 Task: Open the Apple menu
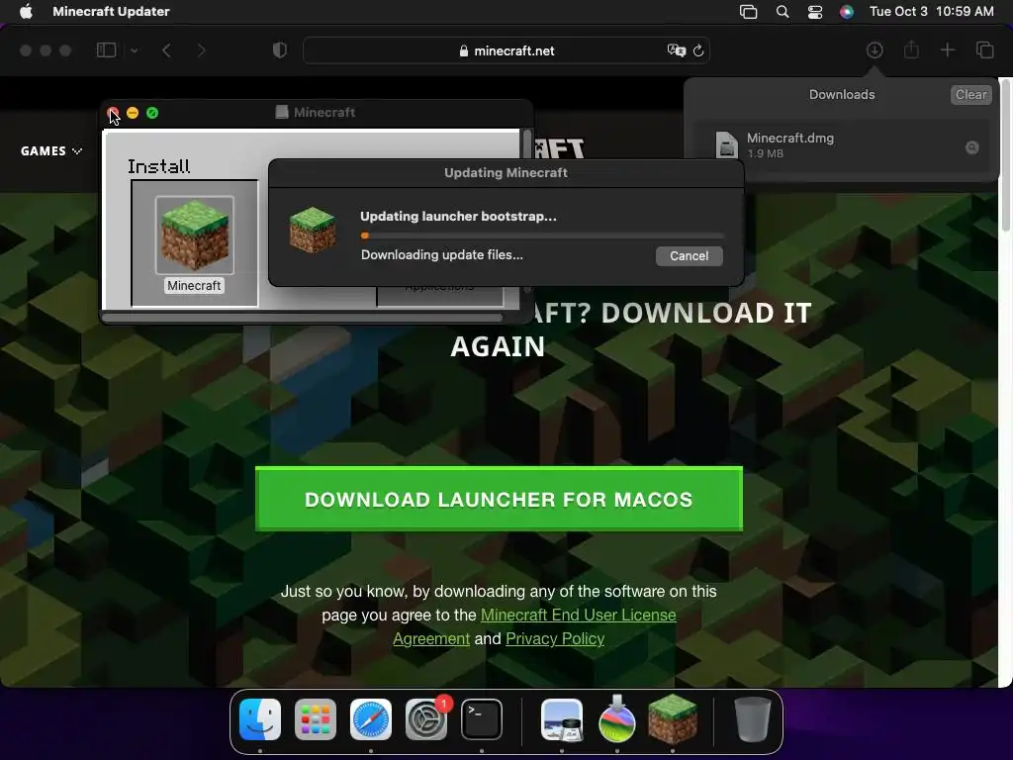coord(26,12)
